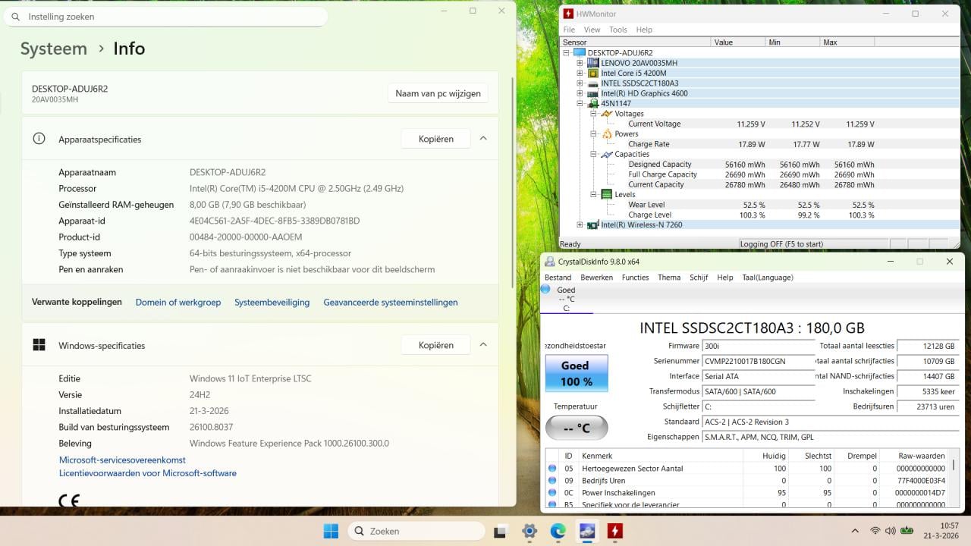
Task: Select the 45N1147 battery icon in HWMonitor
Action: (593, 103)
